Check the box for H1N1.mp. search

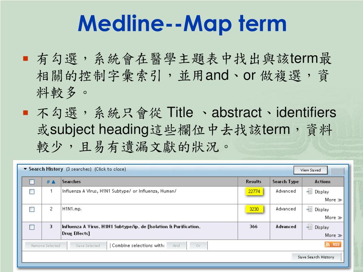pos(32,209)
